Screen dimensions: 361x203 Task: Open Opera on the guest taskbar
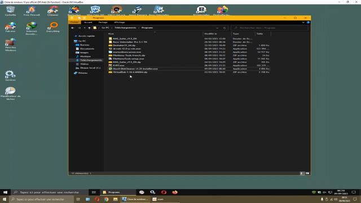pyautogui.click(x=164, y=192)
